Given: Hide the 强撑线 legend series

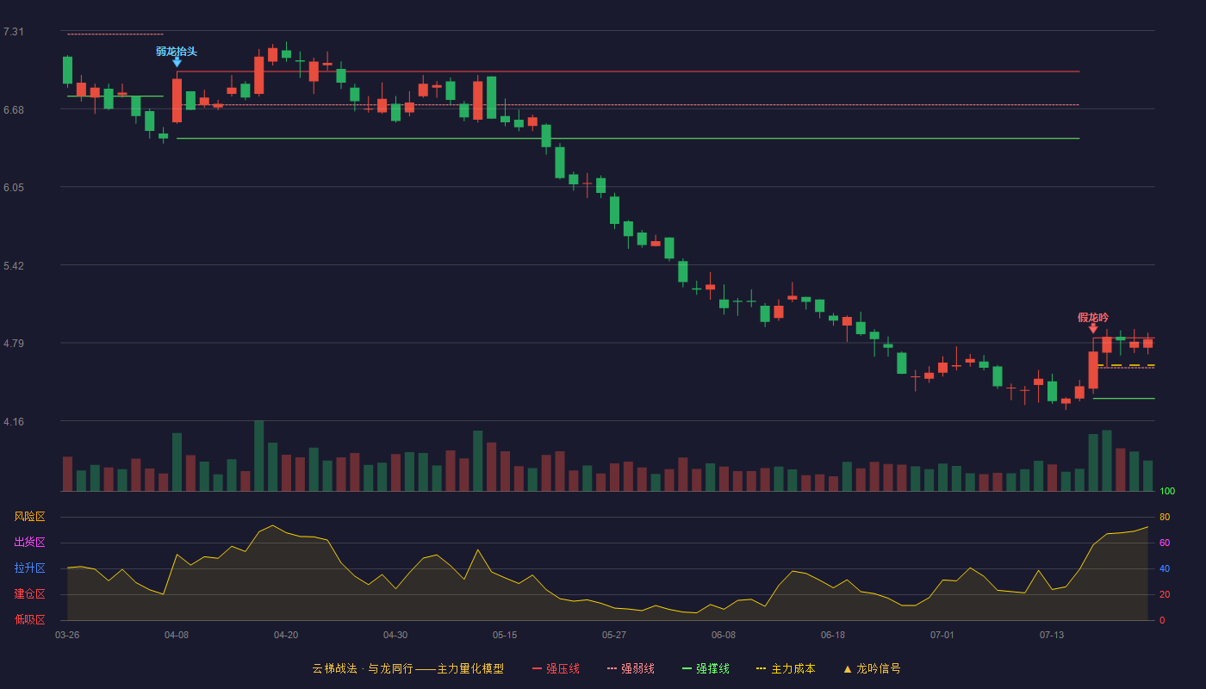Looking at the screenshot, I should [x=706, y=668].
